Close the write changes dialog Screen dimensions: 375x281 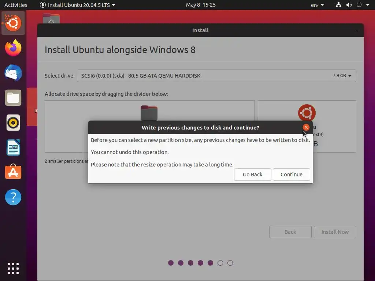coord(306,127)
